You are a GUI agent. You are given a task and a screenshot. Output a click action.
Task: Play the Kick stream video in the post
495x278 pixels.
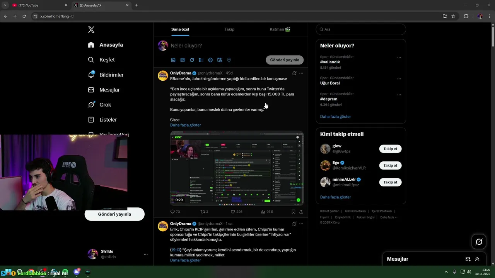coord(237,168)
